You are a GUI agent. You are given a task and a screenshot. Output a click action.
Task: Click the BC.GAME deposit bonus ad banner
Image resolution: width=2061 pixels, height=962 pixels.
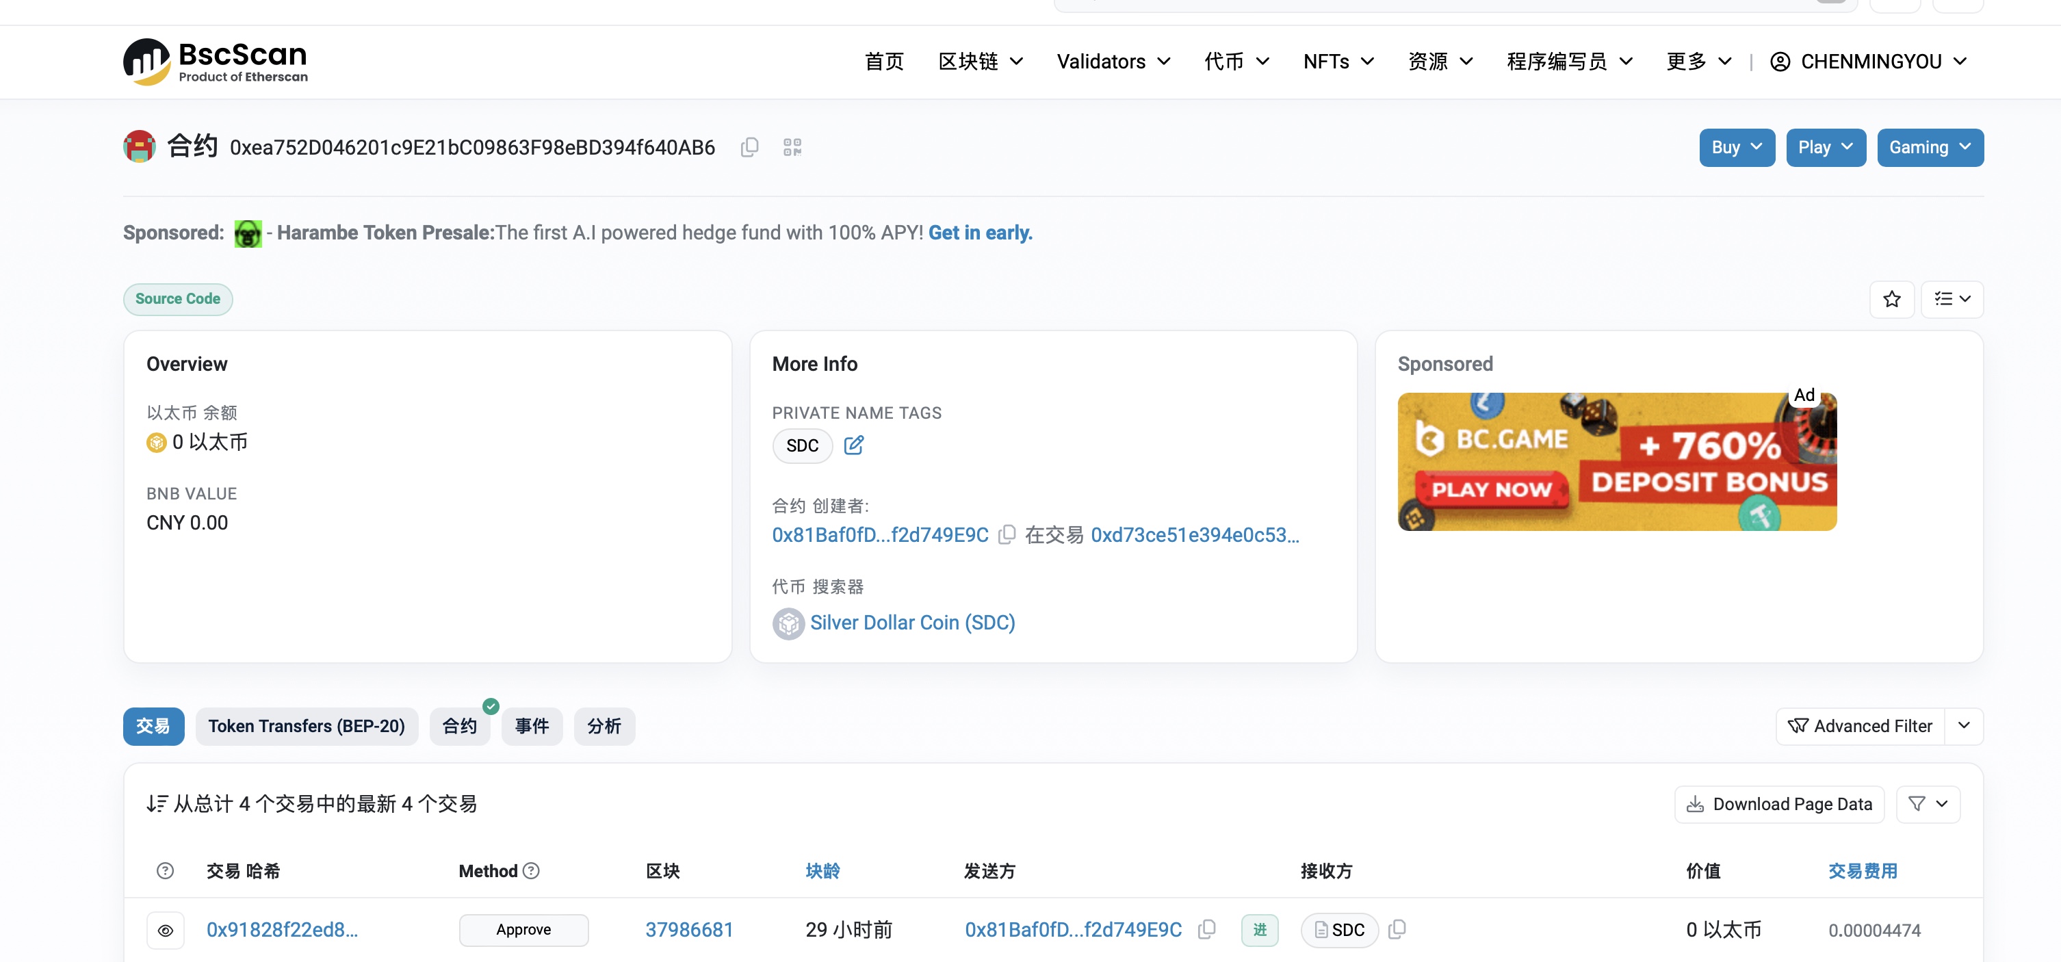pyautogui.click(x=1616, y=462)
